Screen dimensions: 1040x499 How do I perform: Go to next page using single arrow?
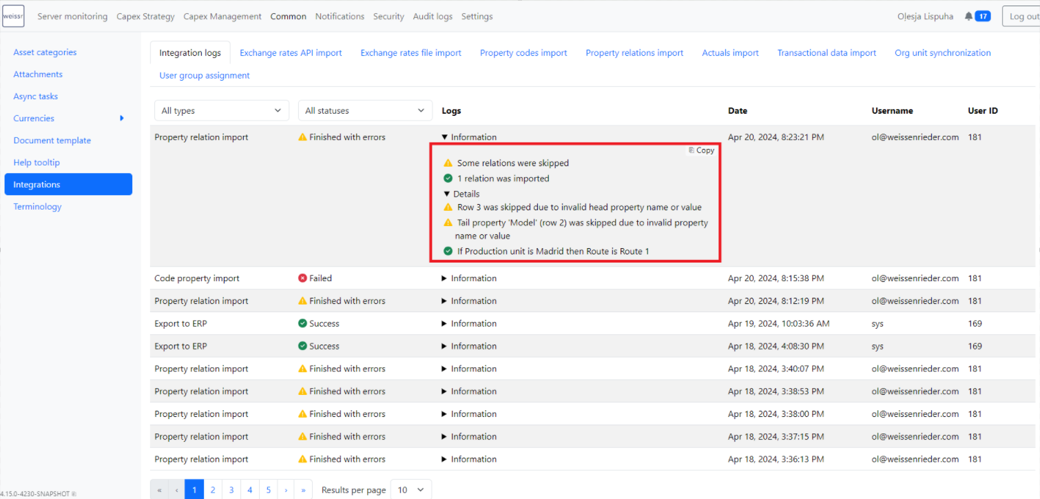click(286, 490)
